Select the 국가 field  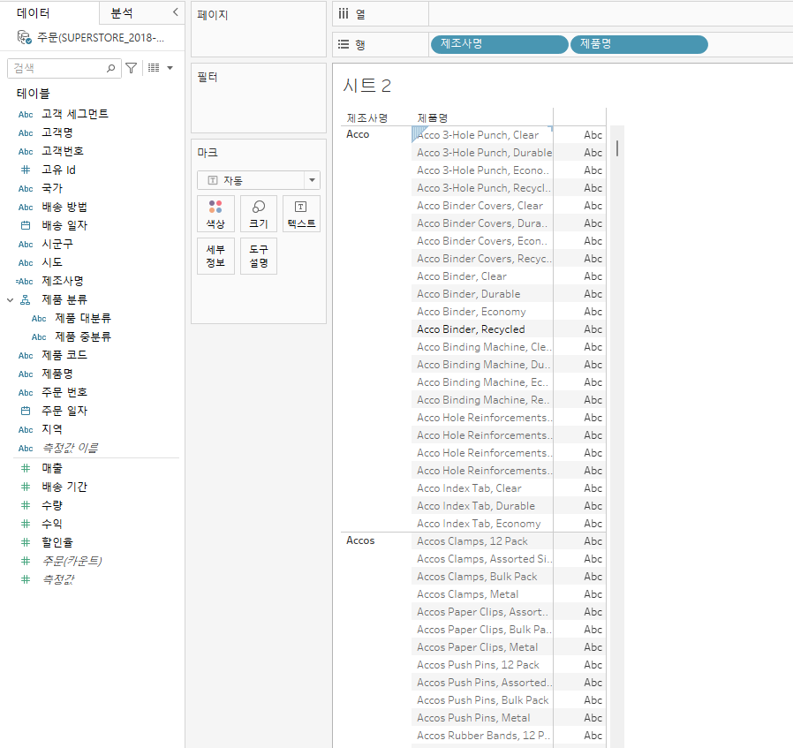click(51, 188)
